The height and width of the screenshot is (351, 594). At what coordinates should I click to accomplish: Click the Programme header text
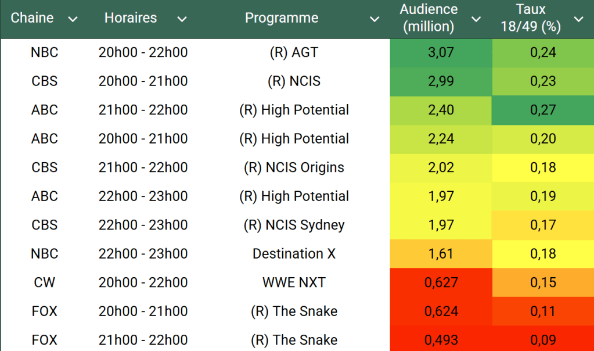(282, 18)
